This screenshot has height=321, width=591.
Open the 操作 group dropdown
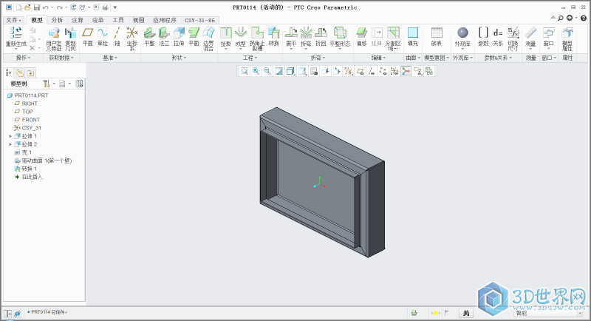[x=23, y=58]
